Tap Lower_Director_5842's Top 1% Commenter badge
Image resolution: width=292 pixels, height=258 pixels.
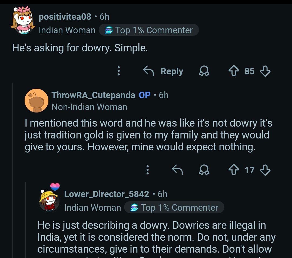coord(174,207)
